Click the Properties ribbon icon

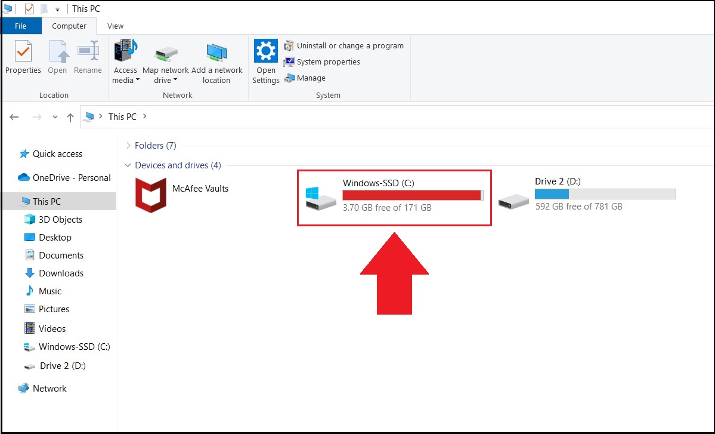click(23, 51)
